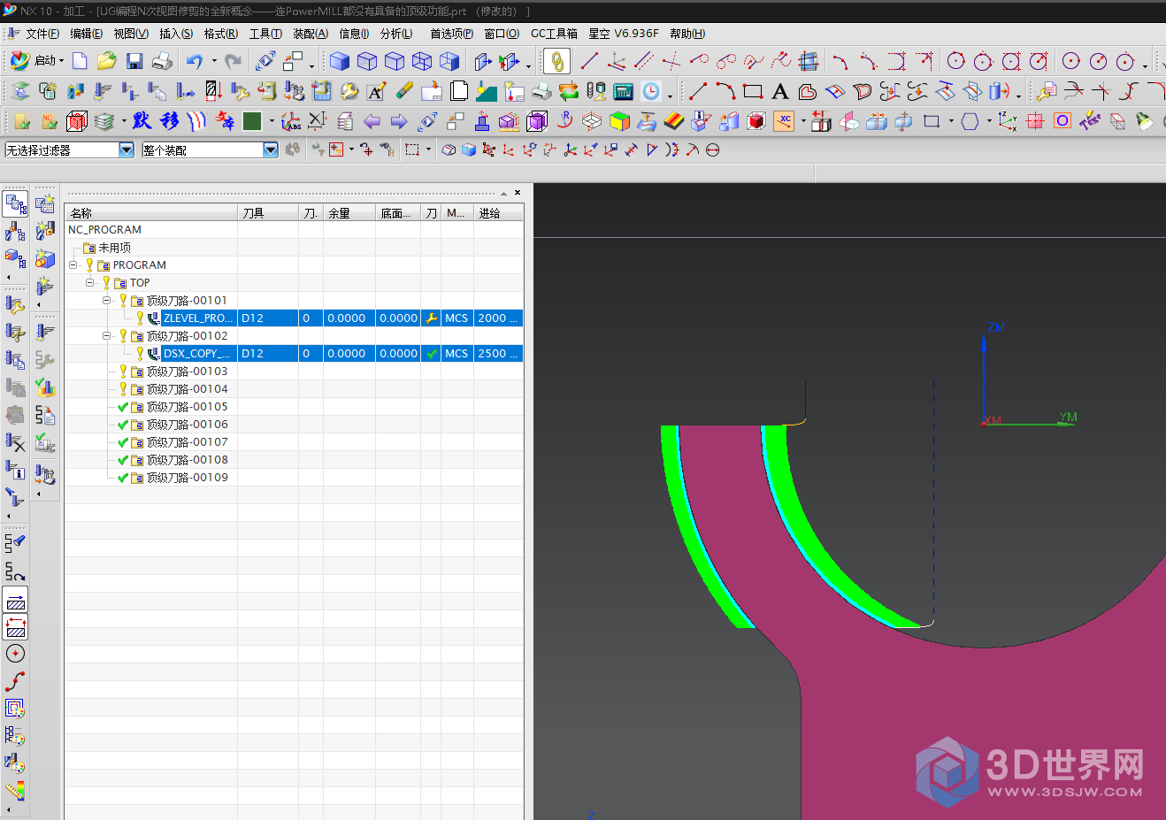Select 顶级刀路-00103 group
This screenshot has height=820, width=1166.
[x=187, y=371]
